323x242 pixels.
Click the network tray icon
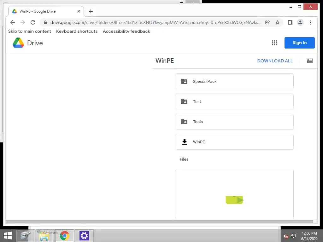pyautogui.click(x=293, y=236)
